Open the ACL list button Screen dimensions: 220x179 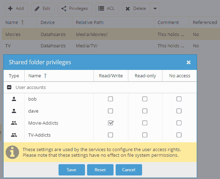pos(108,8)
